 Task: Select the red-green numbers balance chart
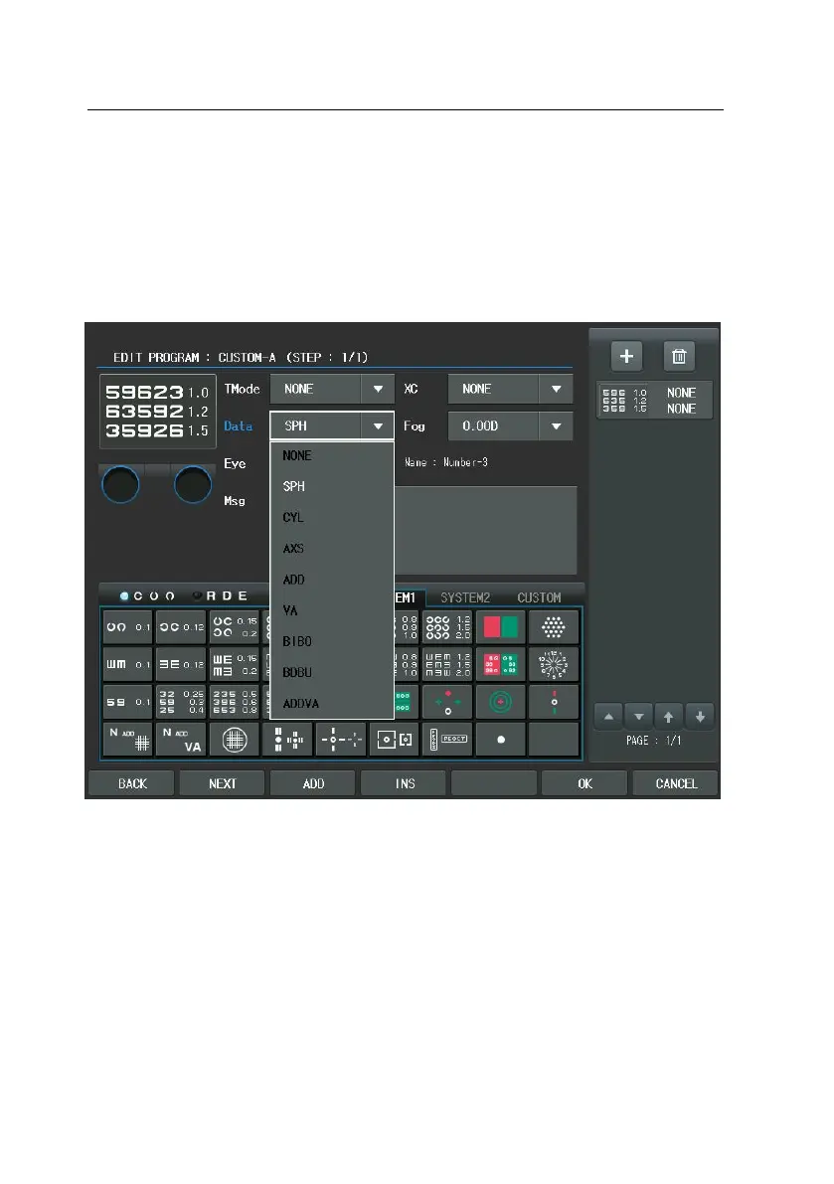pos(500,664)
